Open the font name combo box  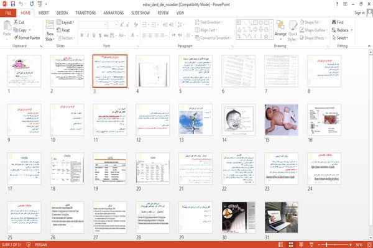pyautogui.click(x=93, y=24)
